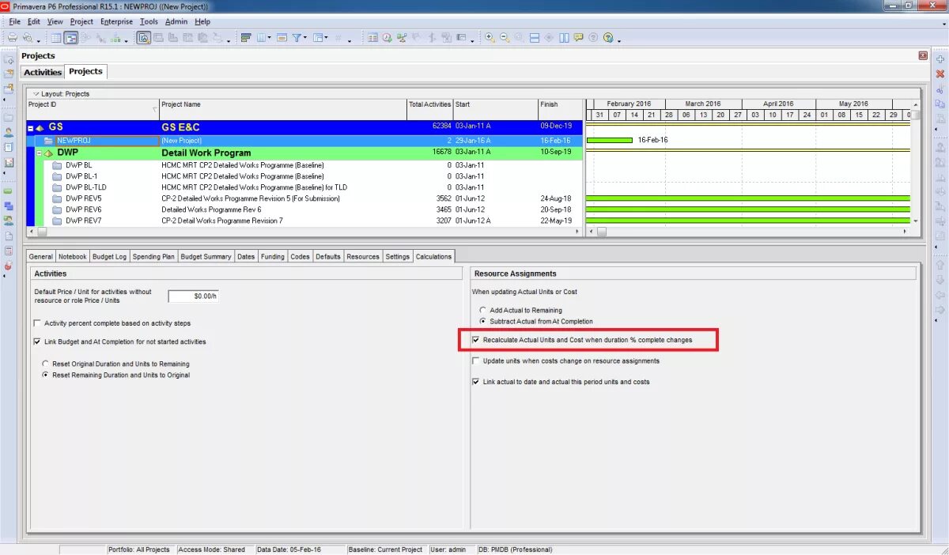This screenshot has width=949, height=555.
Task: Enable Update units when costs change checkbox
Action: pos(475,361)
